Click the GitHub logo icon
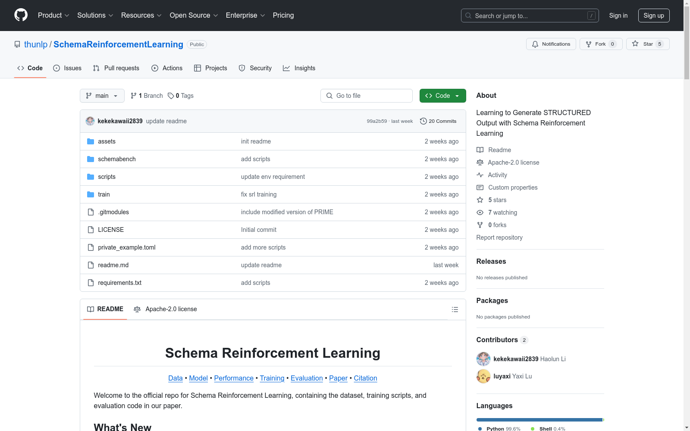This screenshot has height=431, width=690. (x=21, y=15)
